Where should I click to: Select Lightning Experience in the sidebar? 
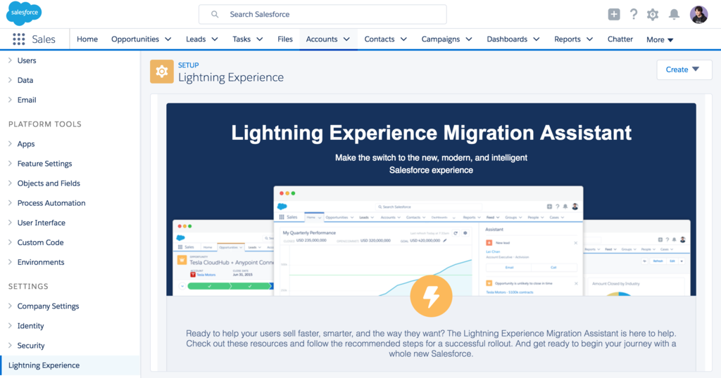(x=70, y=365)
